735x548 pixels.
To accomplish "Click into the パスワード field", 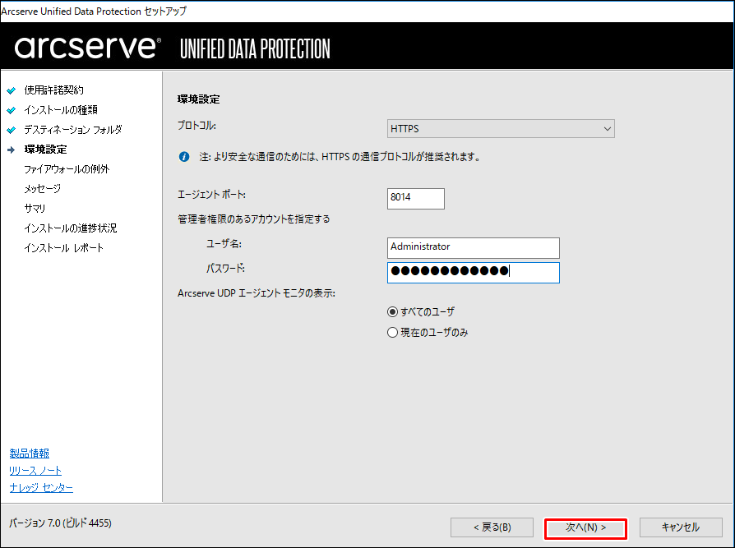I will click(474, 273).
